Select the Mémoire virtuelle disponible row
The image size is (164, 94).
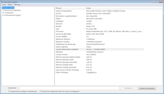[99, 67]
